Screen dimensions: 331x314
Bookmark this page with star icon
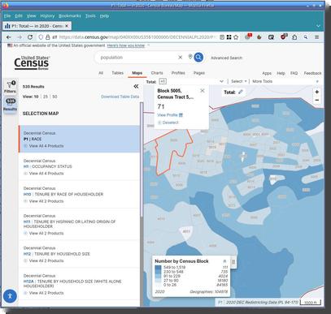tap(236, 37)
